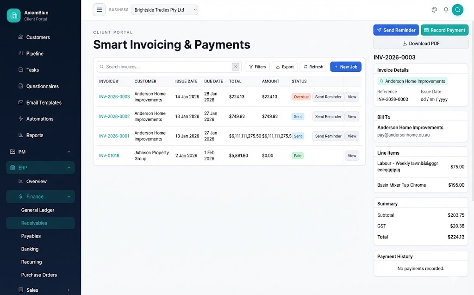Click the teal search icon top right

point(457,9)
